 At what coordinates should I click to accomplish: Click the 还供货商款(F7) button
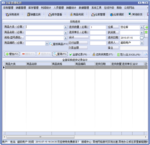[x=103, y=54]
